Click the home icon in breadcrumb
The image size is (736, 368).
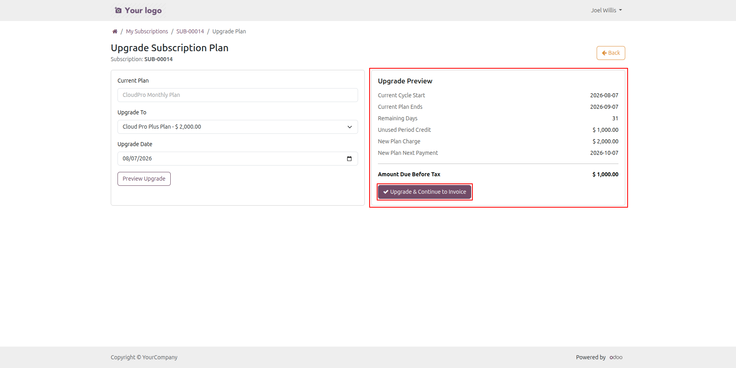pyautogui.click(x=115, y=31)
